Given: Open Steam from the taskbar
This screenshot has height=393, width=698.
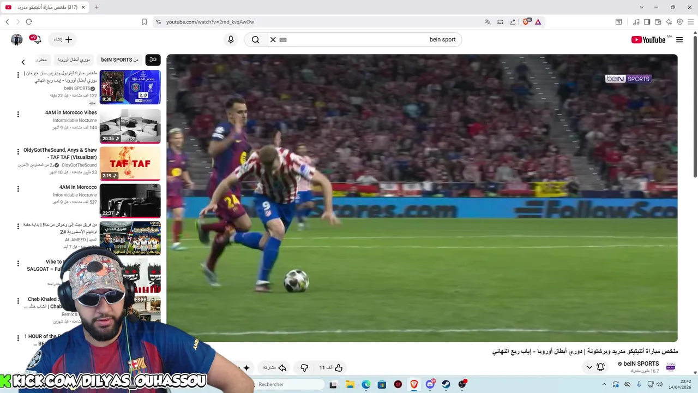Looking at the screenshot, I should click(x=446, y=384).
